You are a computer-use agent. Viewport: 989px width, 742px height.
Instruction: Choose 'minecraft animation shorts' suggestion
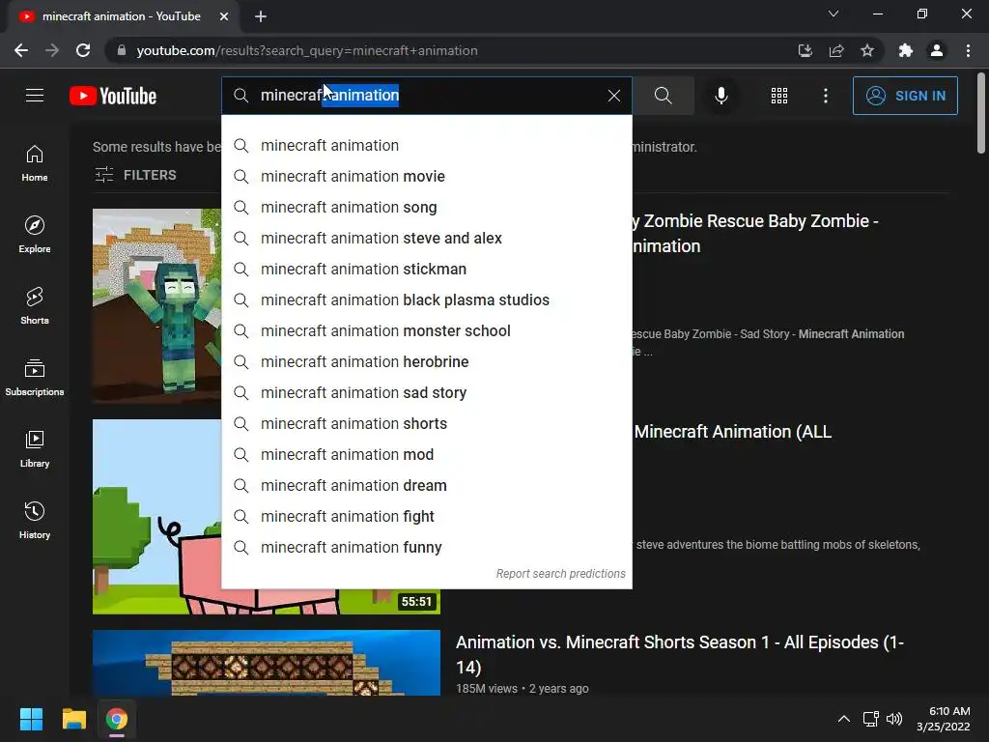point(427,423)
